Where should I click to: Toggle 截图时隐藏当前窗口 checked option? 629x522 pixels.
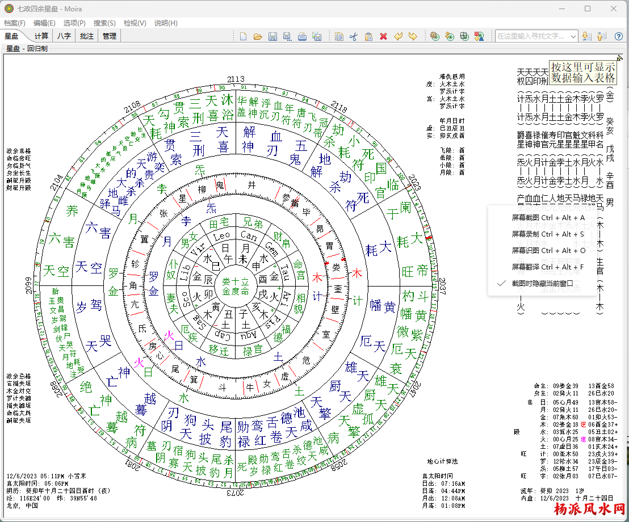tap(542, 283)
